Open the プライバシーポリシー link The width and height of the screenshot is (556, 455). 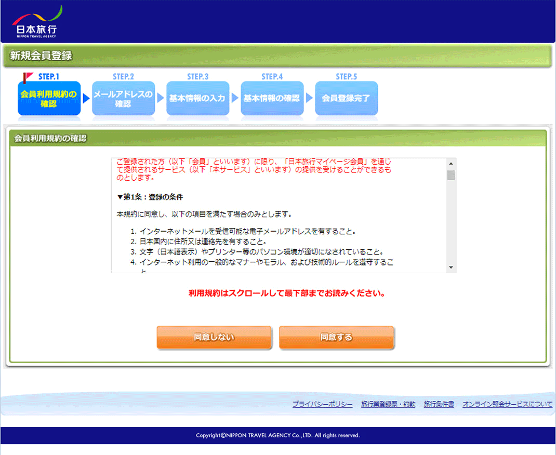322,404
